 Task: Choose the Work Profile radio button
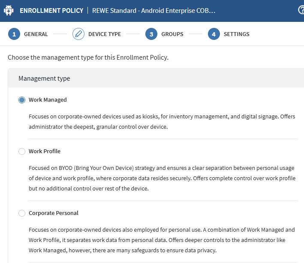pyautogui.click(x=22, y=151)
